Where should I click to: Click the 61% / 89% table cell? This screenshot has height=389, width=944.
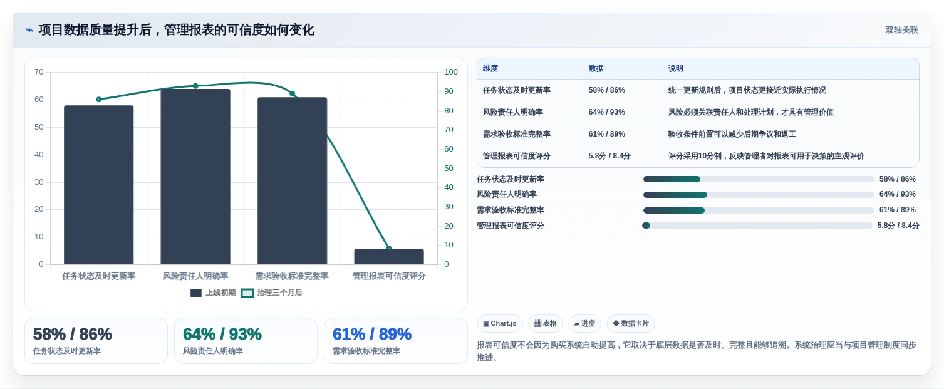coord(607,134)
